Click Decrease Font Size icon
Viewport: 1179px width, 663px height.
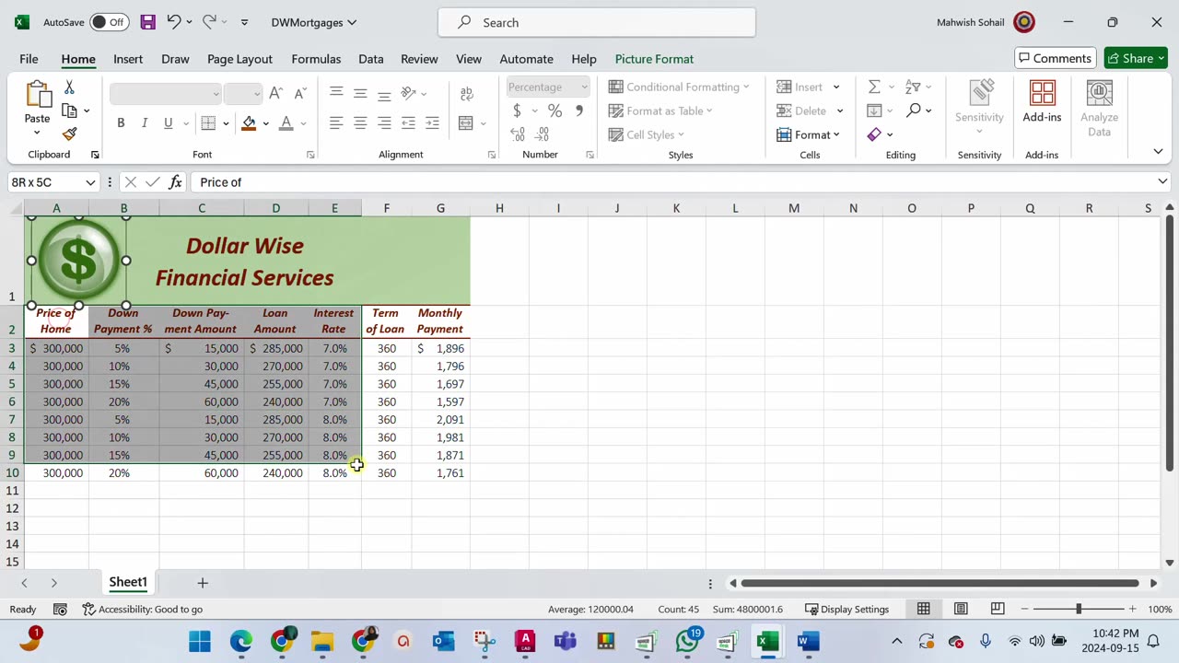(x=299, y=93)
